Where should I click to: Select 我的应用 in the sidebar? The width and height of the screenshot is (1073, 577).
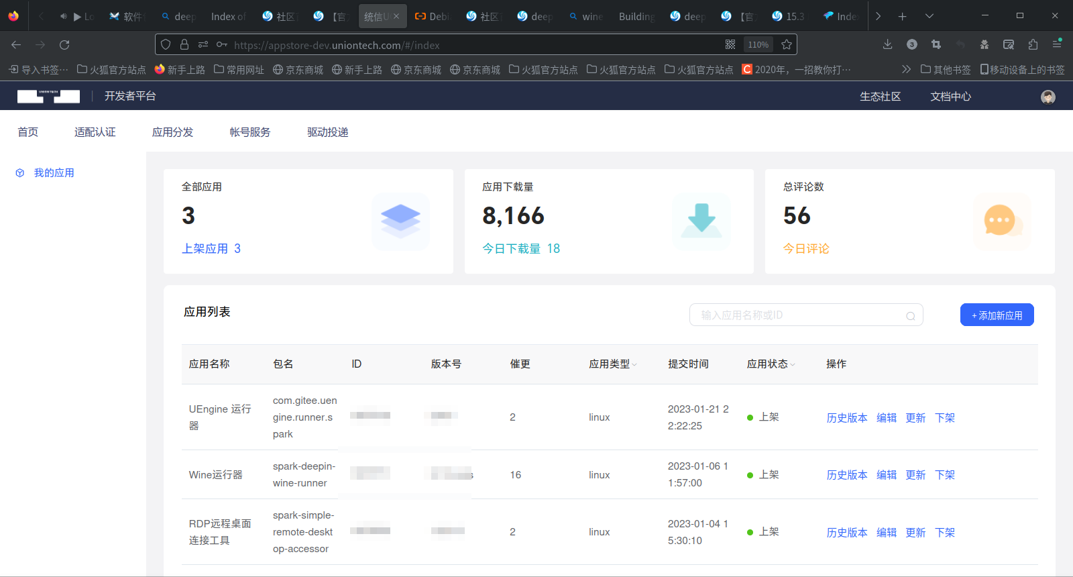point(54,173)
